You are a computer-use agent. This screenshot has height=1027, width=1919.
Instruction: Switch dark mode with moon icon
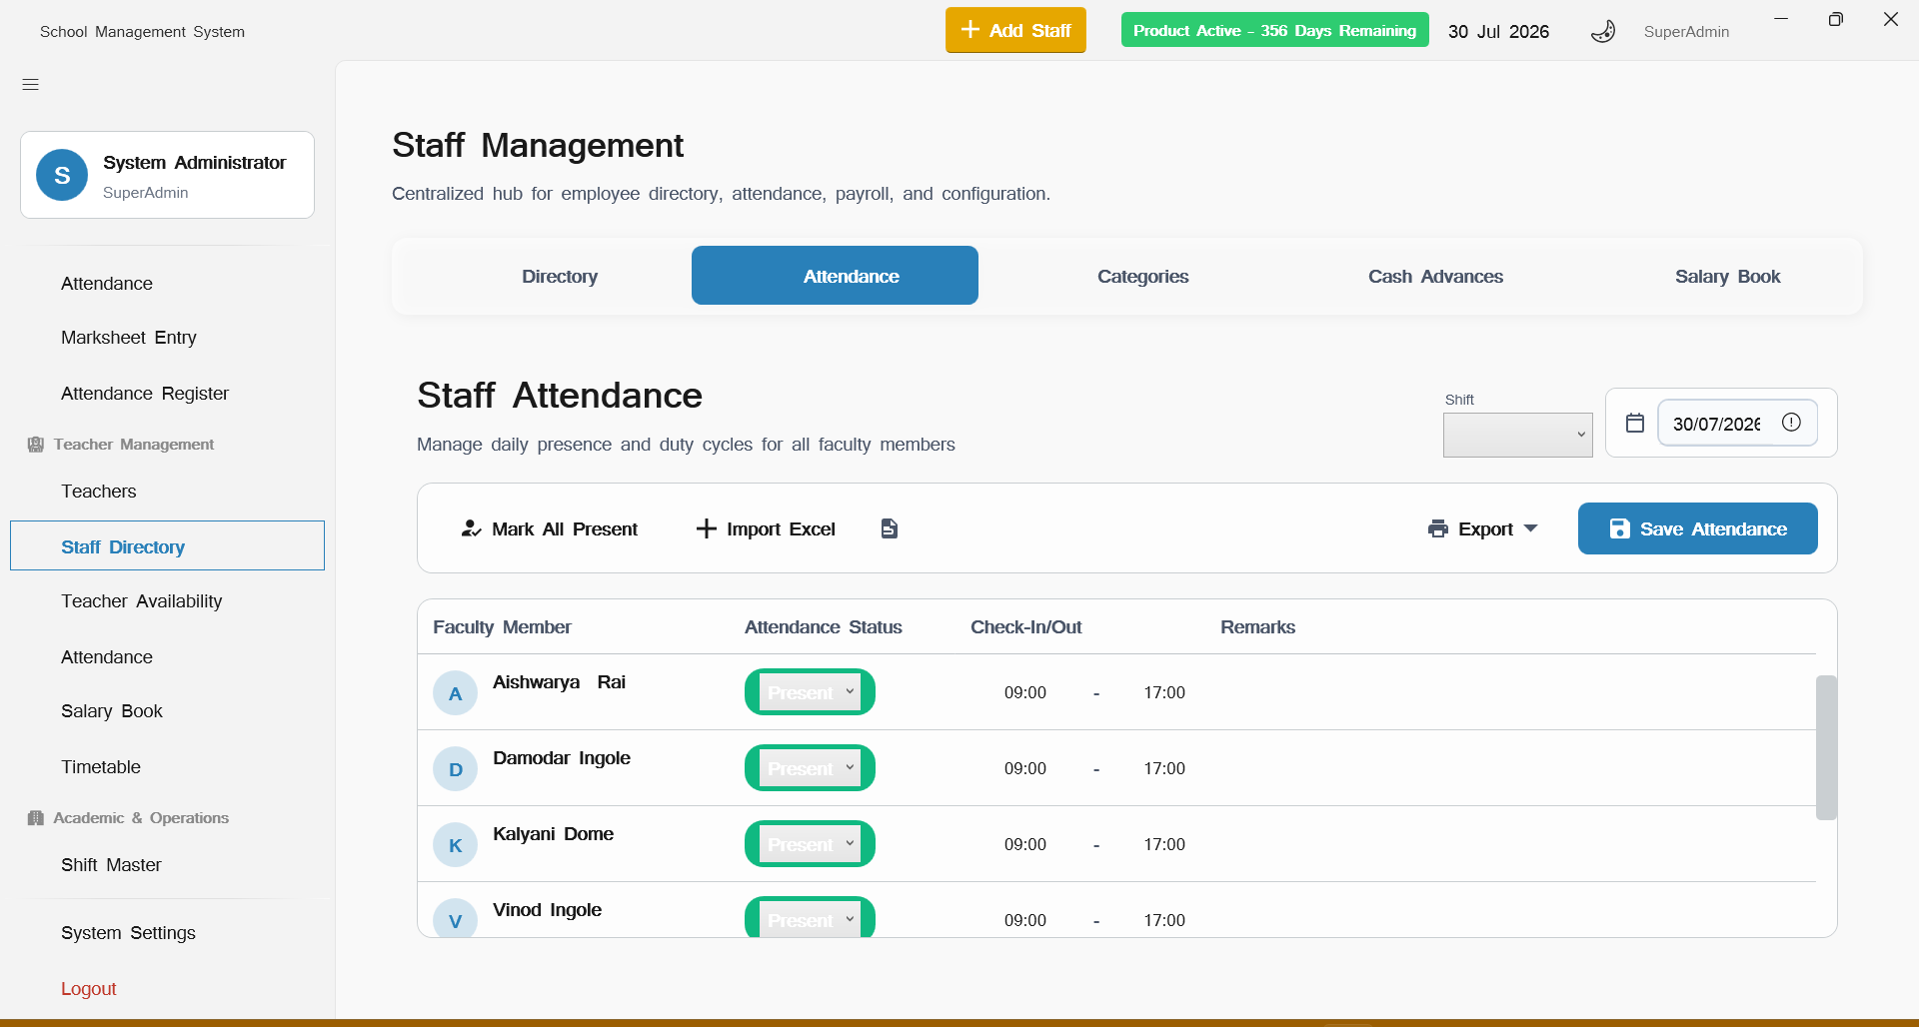point(1603,32)
